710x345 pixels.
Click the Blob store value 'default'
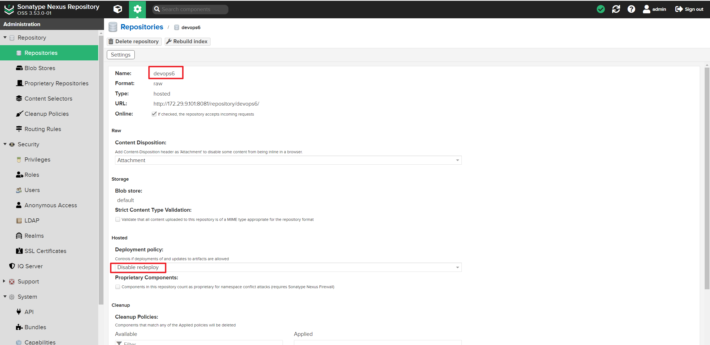(125, 200)
